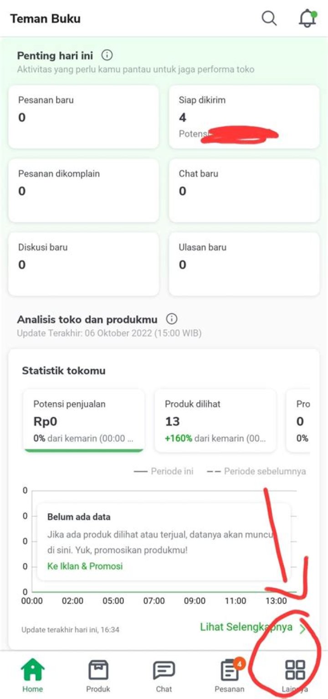
Task: Show info for Analisis toko dan produkmu
Action: (x=172, y=319)
